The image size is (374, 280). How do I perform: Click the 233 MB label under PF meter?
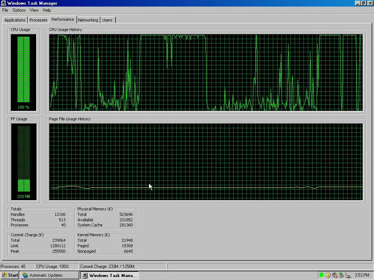(24, 197)
